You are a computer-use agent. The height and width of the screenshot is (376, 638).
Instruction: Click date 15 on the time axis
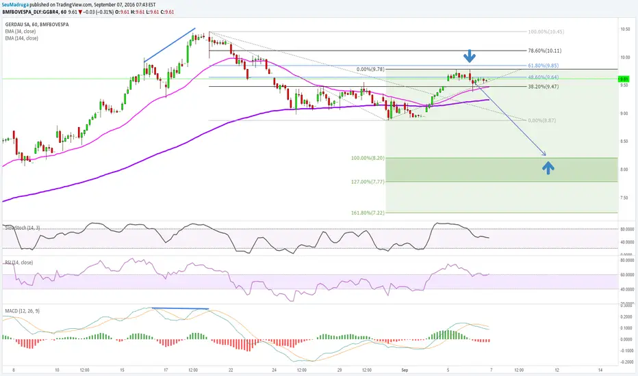pyautogui.click(x=122, y=371)
